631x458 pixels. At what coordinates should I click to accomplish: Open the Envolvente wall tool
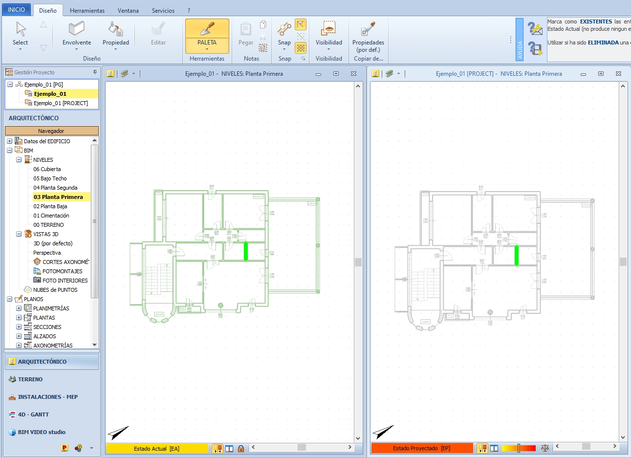coord(77,29)
